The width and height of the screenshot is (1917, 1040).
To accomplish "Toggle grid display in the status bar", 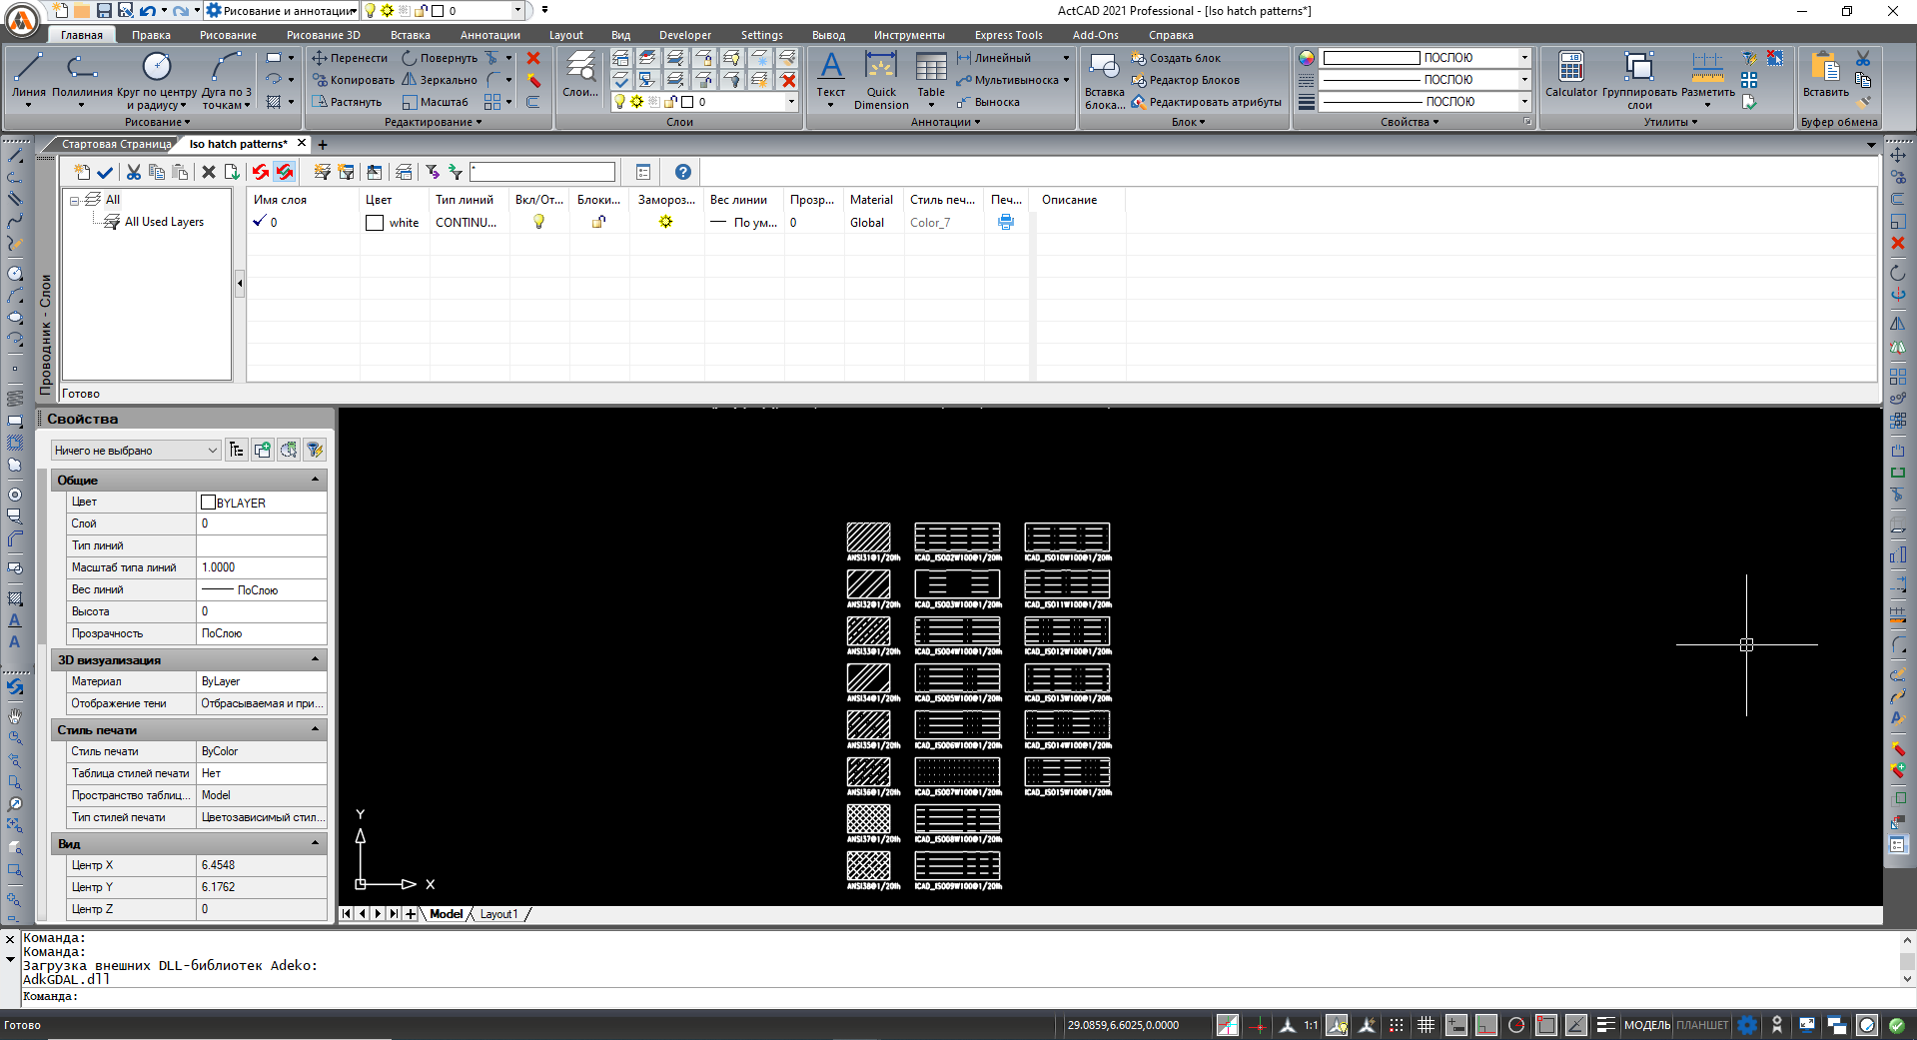I will pos(1427,1025).
